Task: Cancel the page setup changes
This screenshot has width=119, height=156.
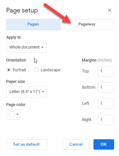Action: point(76,144)
